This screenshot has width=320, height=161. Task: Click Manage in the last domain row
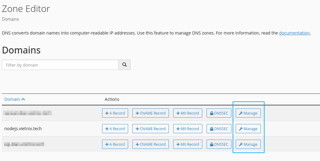248,144
